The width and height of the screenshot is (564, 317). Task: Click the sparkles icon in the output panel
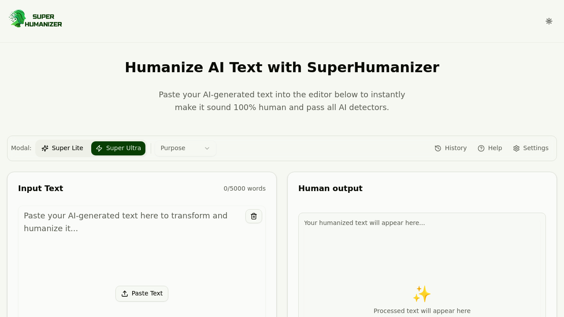click(422, 294)
